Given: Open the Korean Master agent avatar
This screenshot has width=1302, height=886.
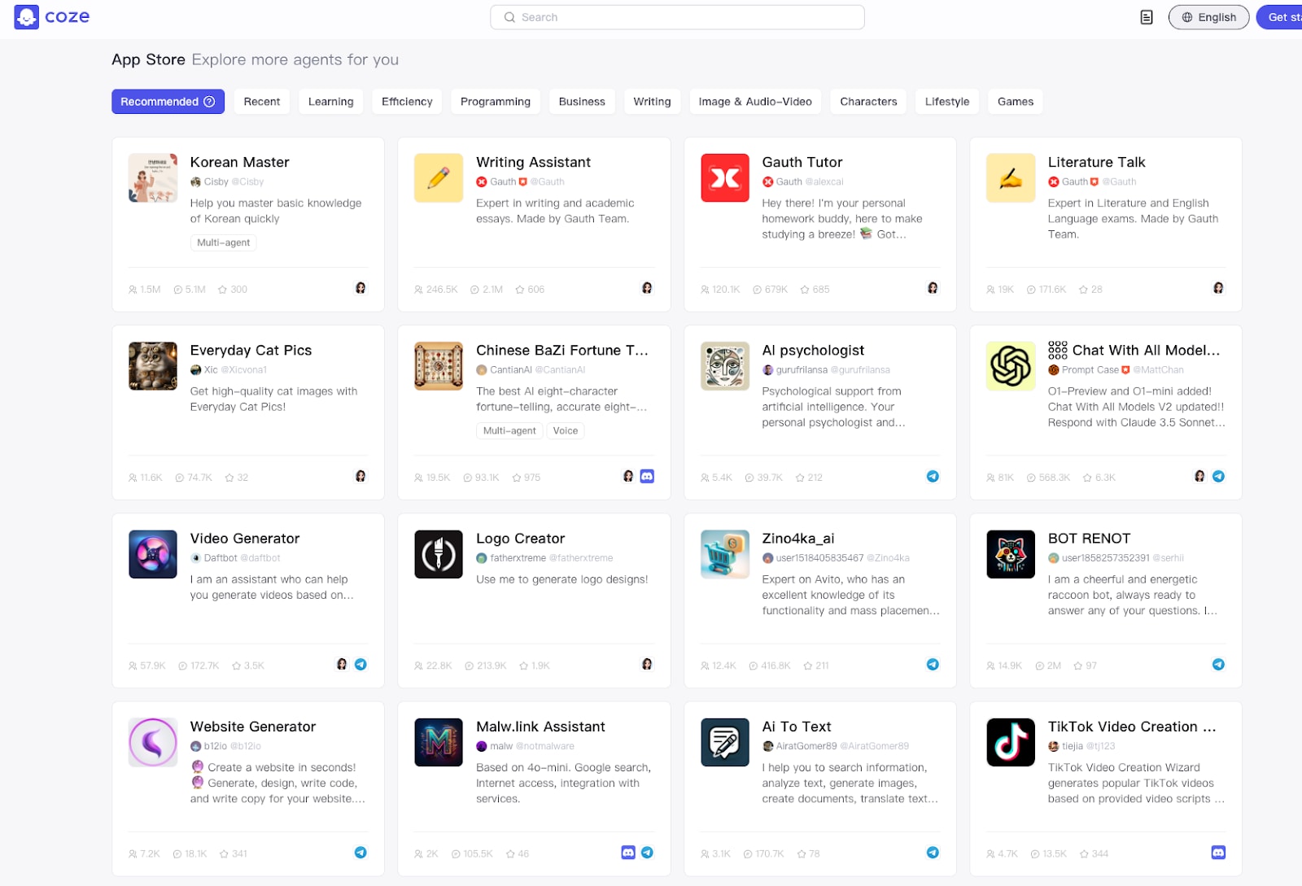Looking at the screenshot, I should tap(152, 177).
